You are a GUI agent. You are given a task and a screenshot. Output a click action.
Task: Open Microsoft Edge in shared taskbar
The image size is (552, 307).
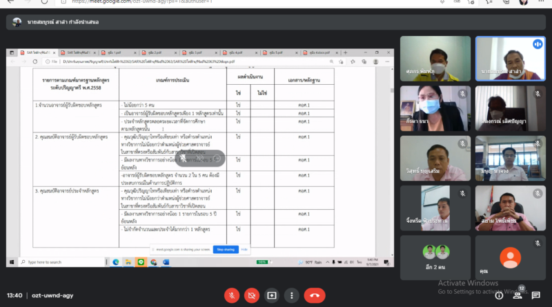[x=115, y=262]
